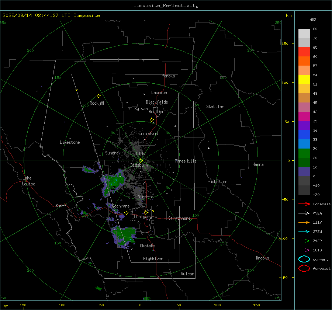Image resolution: width=332 pixels, height=310 pixels.
Task: Click the dBZ legend heading
Action: click(x=313, y=20)
